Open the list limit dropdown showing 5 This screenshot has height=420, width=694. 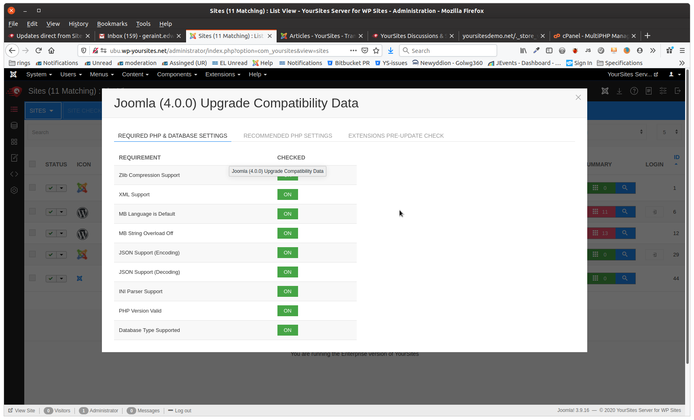tap(670, 132)
